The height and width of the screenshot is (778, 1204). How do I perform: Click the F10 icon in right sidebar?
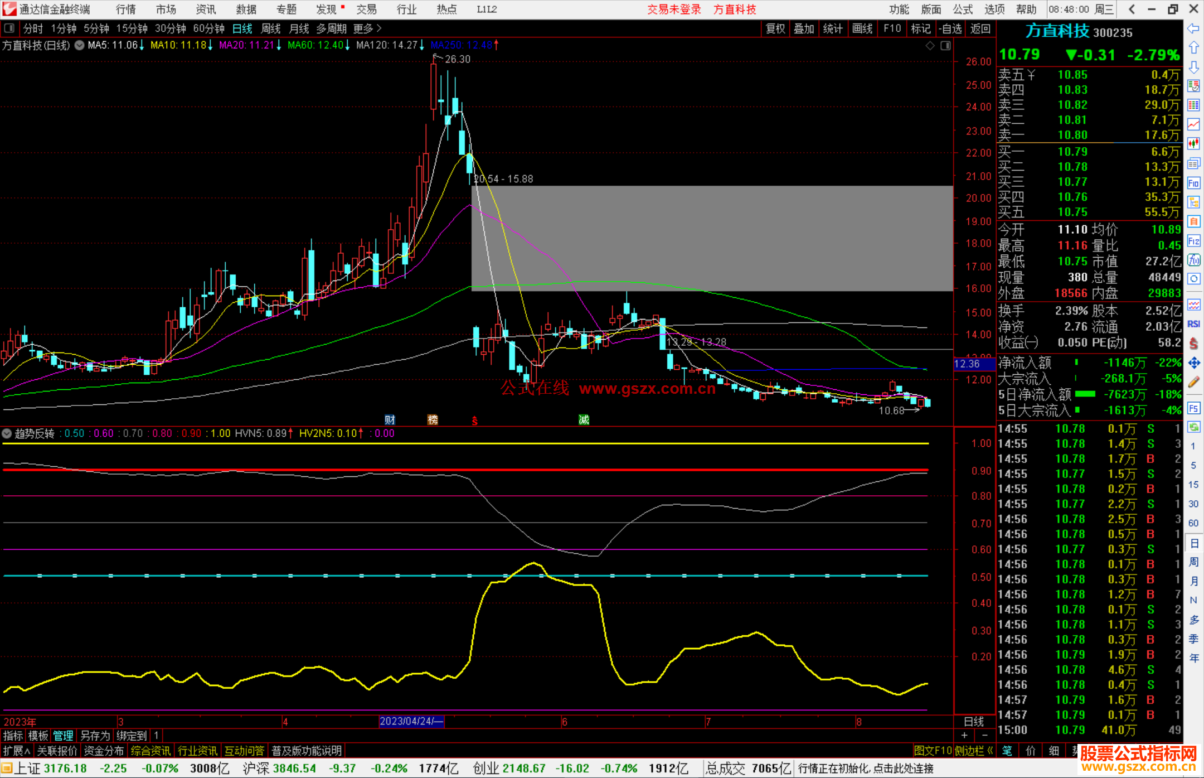tap(1193, 183)
